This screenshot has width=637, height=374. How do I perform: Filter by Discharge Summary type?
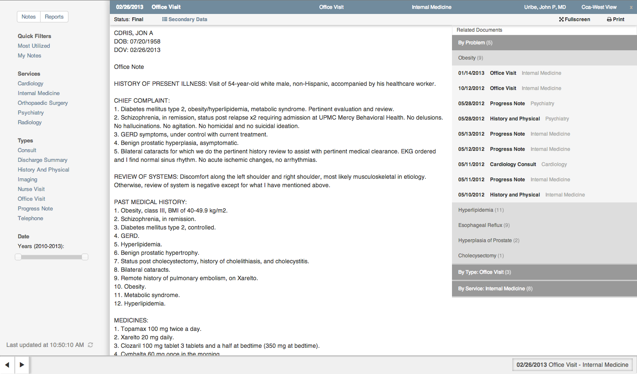(x=42, y=160)
